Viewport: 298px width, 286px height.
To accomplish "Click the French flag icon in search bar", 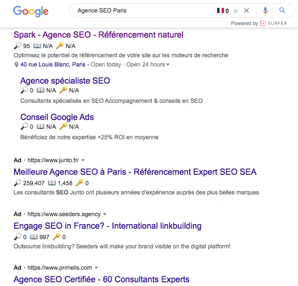I will pyautogui.click(x=221, y=10).
